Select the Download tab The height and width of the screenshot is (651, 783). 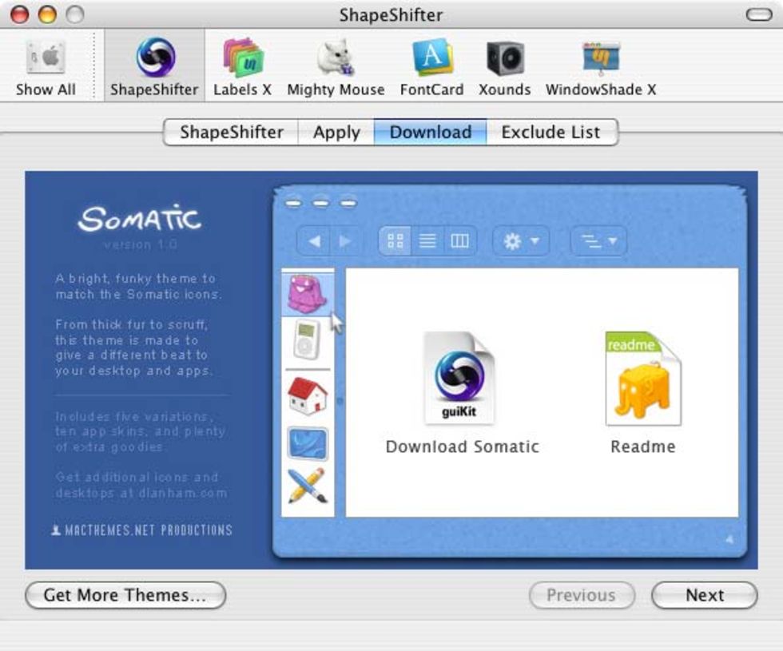point(431,133)
